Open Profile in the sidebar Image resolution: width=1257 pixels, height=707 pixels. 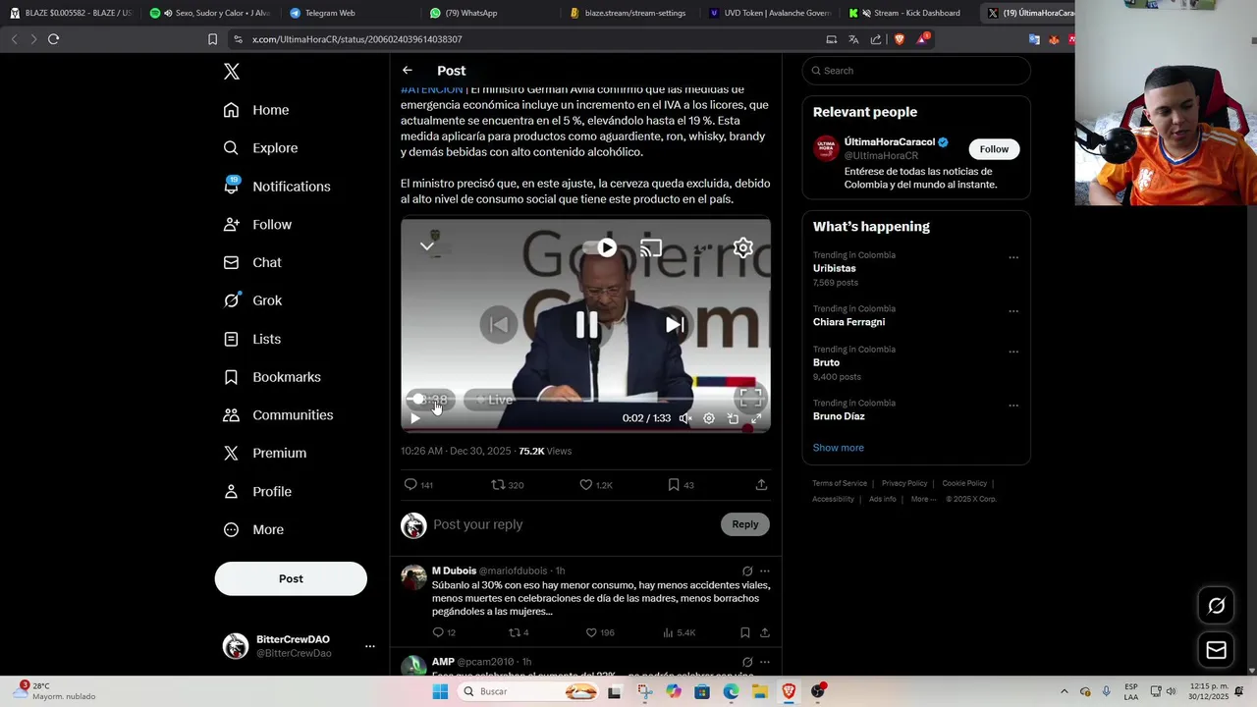click(257, 492)
